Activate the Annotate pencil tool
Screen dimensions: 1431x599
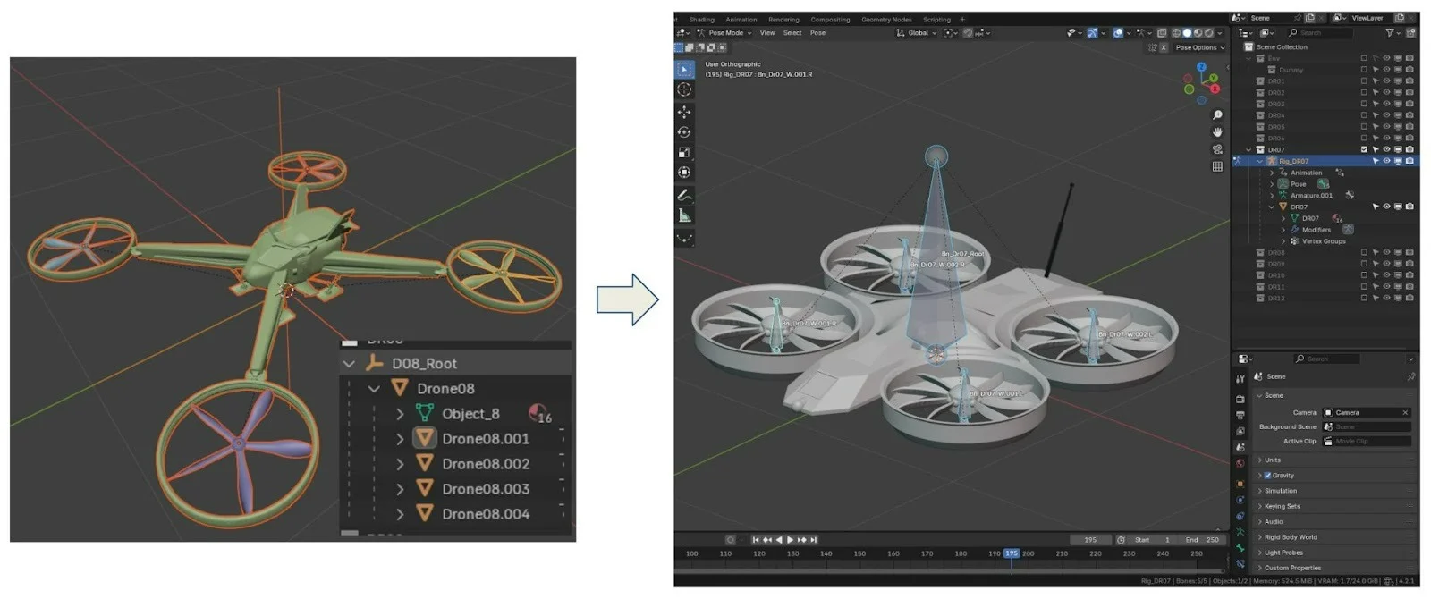click(x=684, y=195)
